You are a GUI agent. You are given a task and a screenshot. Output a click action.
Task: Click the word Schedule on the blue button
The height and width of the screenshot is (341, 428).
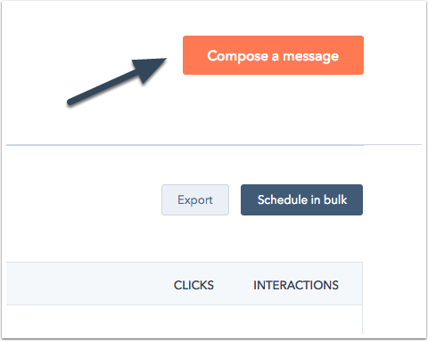point(283,199)
